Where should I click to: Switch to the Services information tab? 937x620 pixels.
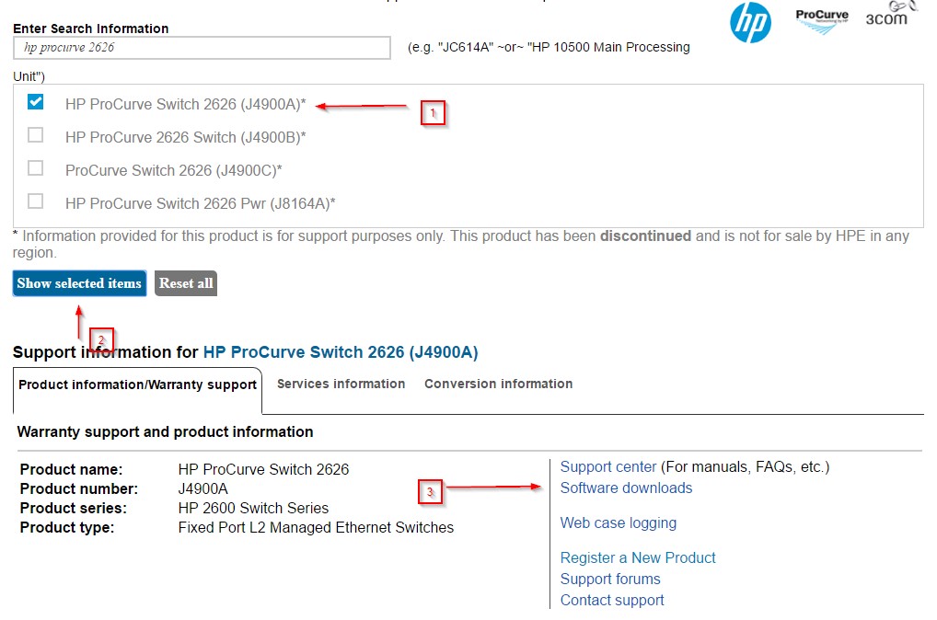click(341, 385)
